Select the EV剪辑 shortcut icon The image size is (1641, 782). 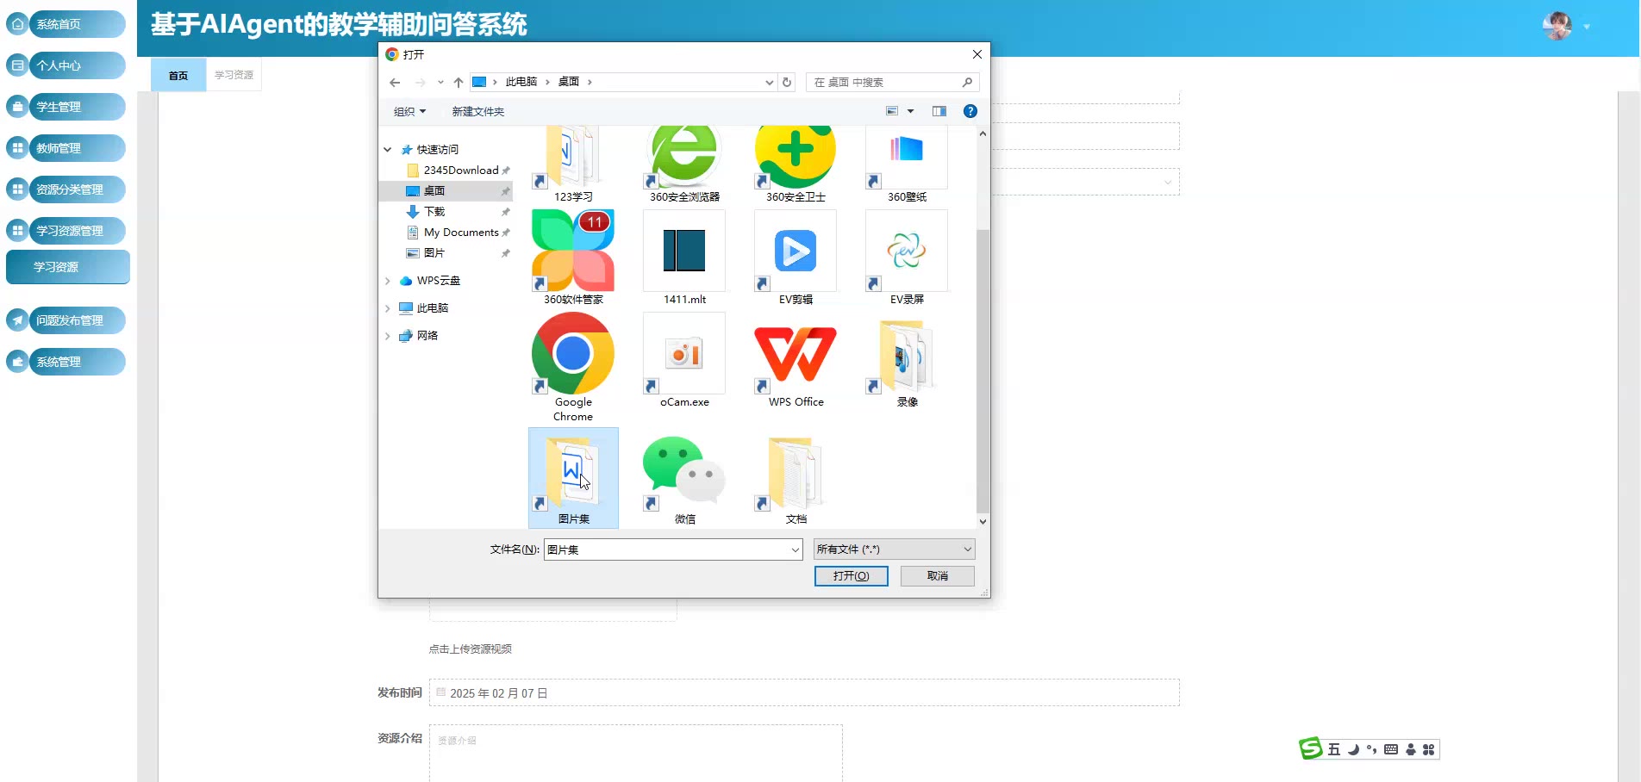click(796, 257)
